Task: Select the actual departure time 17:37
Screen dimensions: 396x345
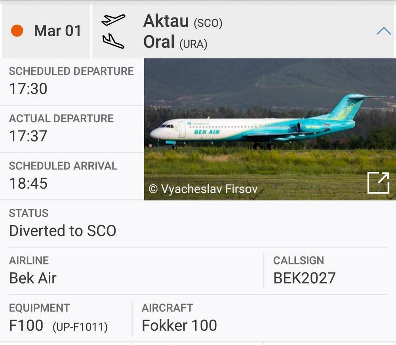Action: tap(28, 136)
